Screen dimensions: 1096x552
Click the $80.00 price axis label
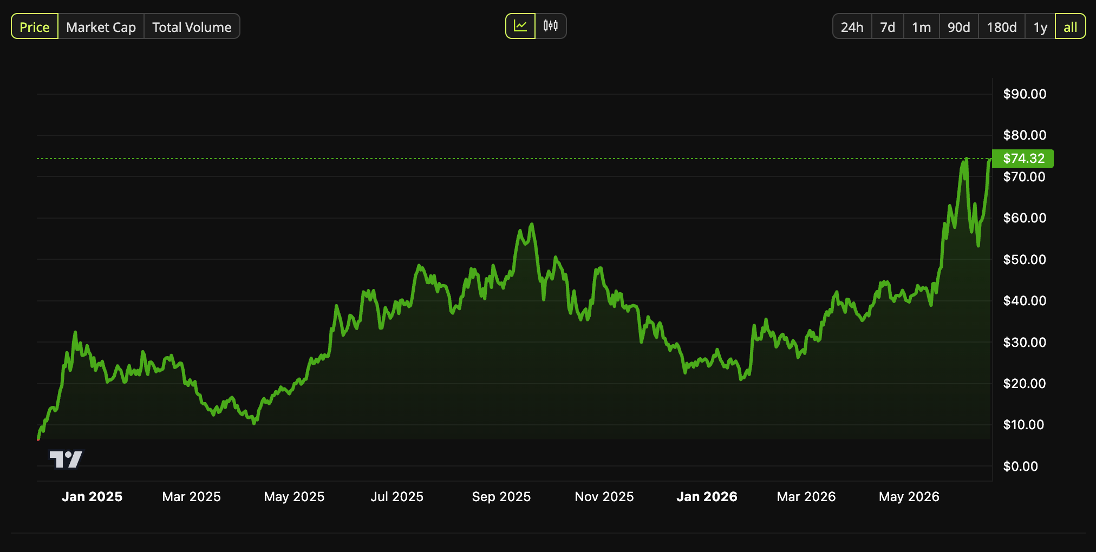point(1025,135)
